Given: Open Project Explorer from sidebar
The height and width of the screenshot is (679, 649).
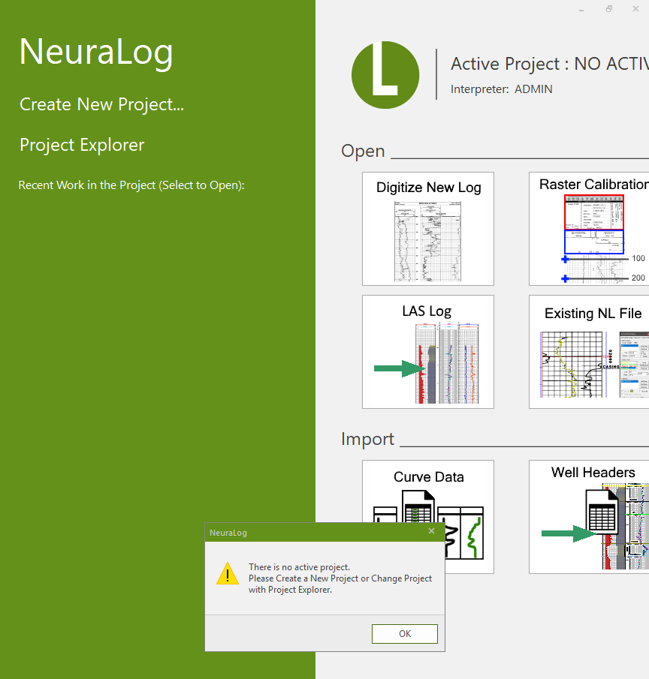Looking at the screenshot, I should click(x=82, y=145).
